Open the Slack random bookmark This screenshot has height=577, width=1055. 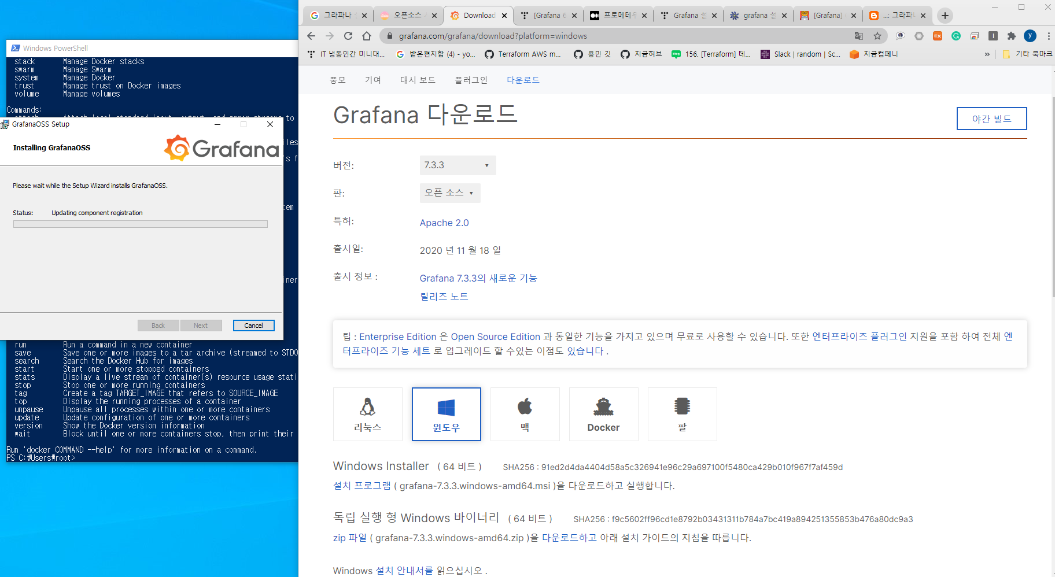800,54
